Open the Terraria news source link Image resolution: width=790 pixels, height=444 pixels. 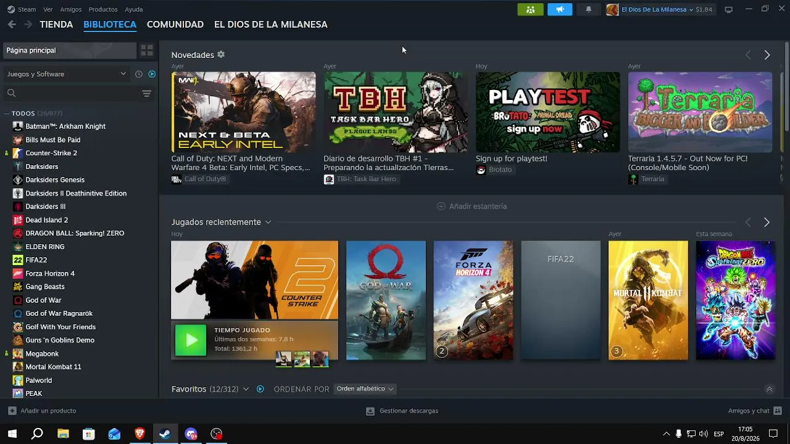point(647,179)
